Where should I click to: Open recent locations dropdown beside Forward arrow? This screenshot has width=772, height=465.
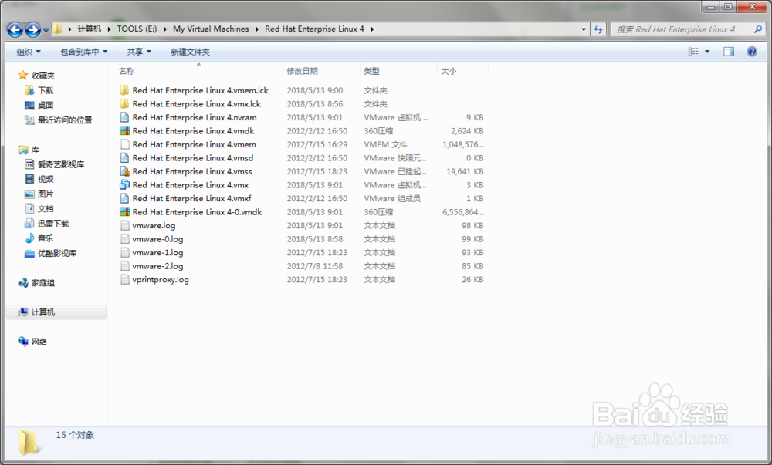point(46,30)
